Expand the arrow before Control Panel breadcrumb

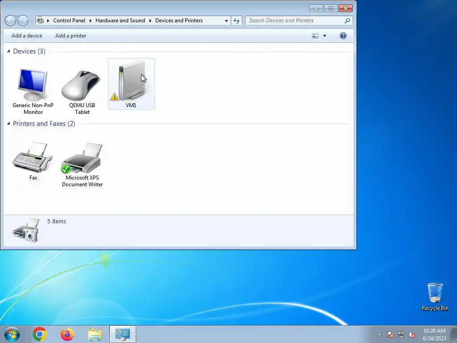tap(48, 21)
